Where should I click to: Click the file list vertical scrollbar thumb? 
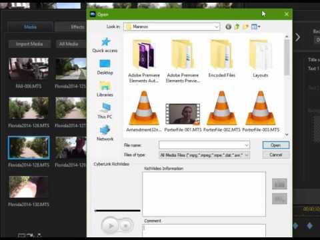pos(287,57)
